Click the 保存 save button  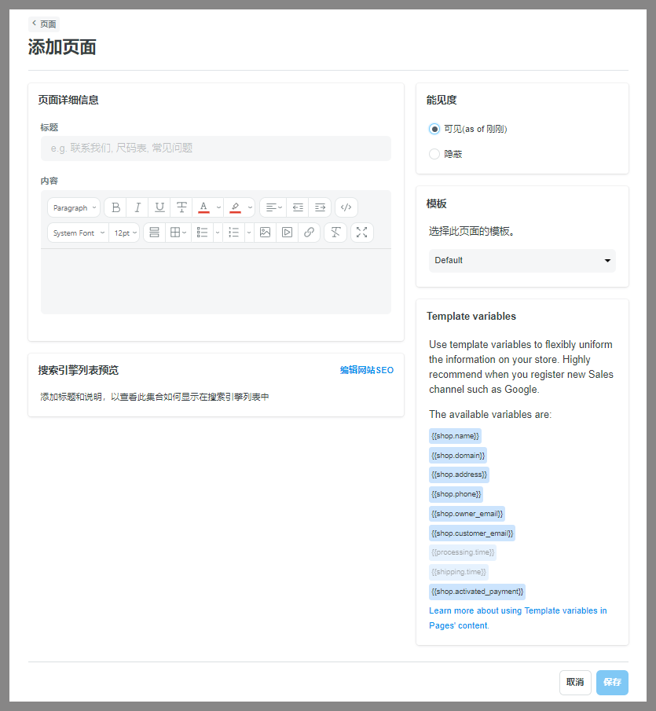click(612, 683)
